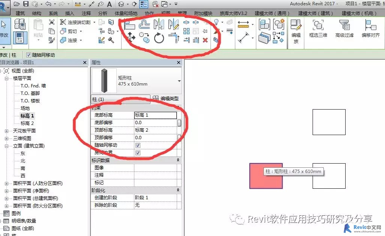This screenshot has height=236, width=385.
Task: Click the light bulb Hide in View icon
Action: point(216,22)
